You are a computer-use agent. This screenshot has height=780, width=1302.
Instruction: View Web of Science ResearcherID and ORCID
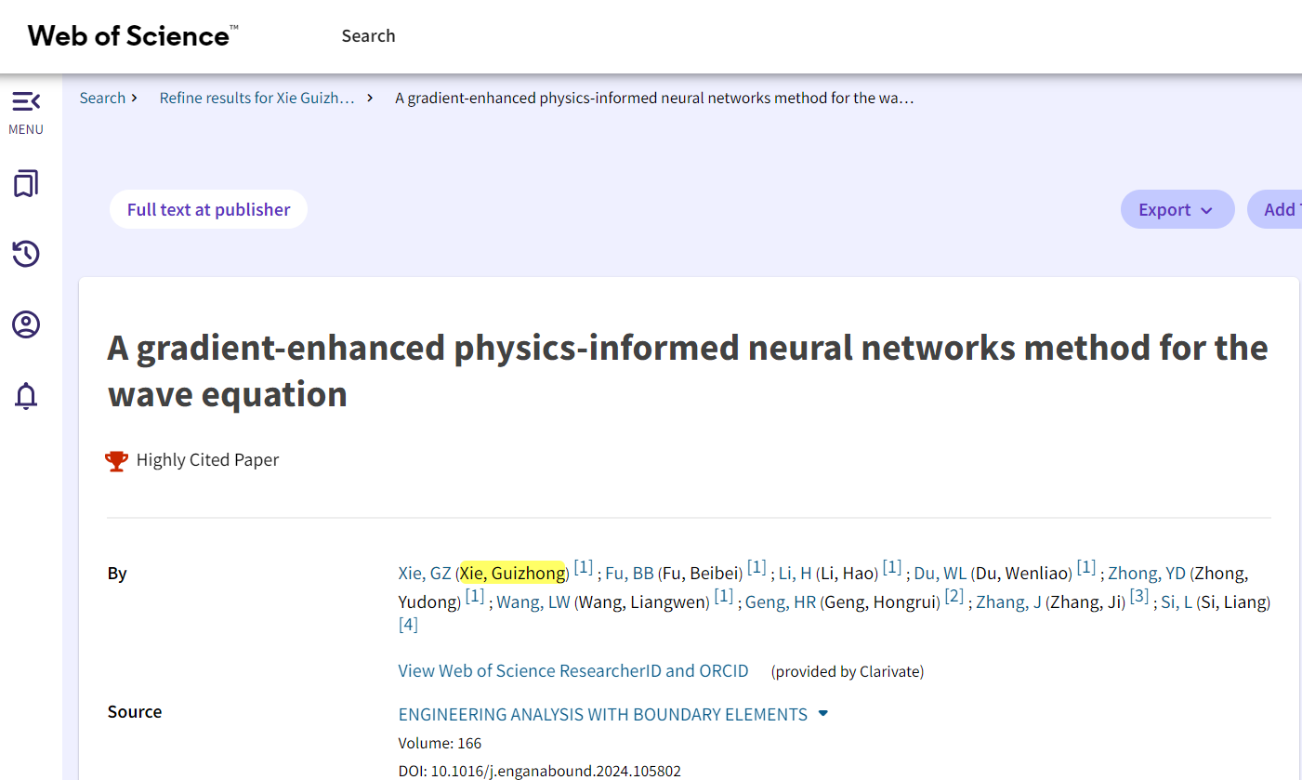point(572,671)
